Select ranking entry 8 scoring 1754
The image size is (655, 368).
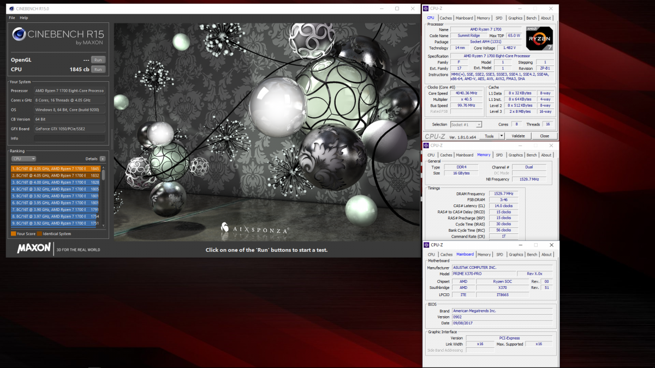tap(56, 216)
